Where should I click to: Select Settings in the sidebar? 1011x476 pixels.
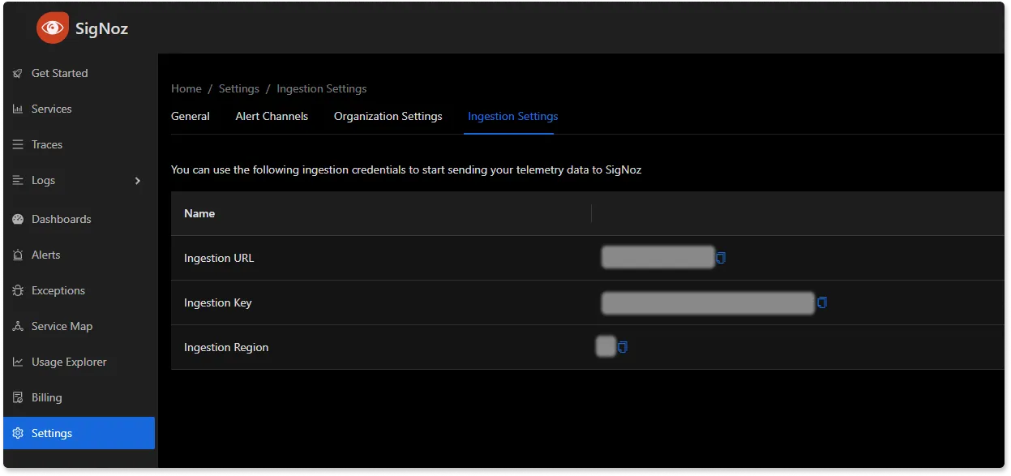[x=79, y=433]
